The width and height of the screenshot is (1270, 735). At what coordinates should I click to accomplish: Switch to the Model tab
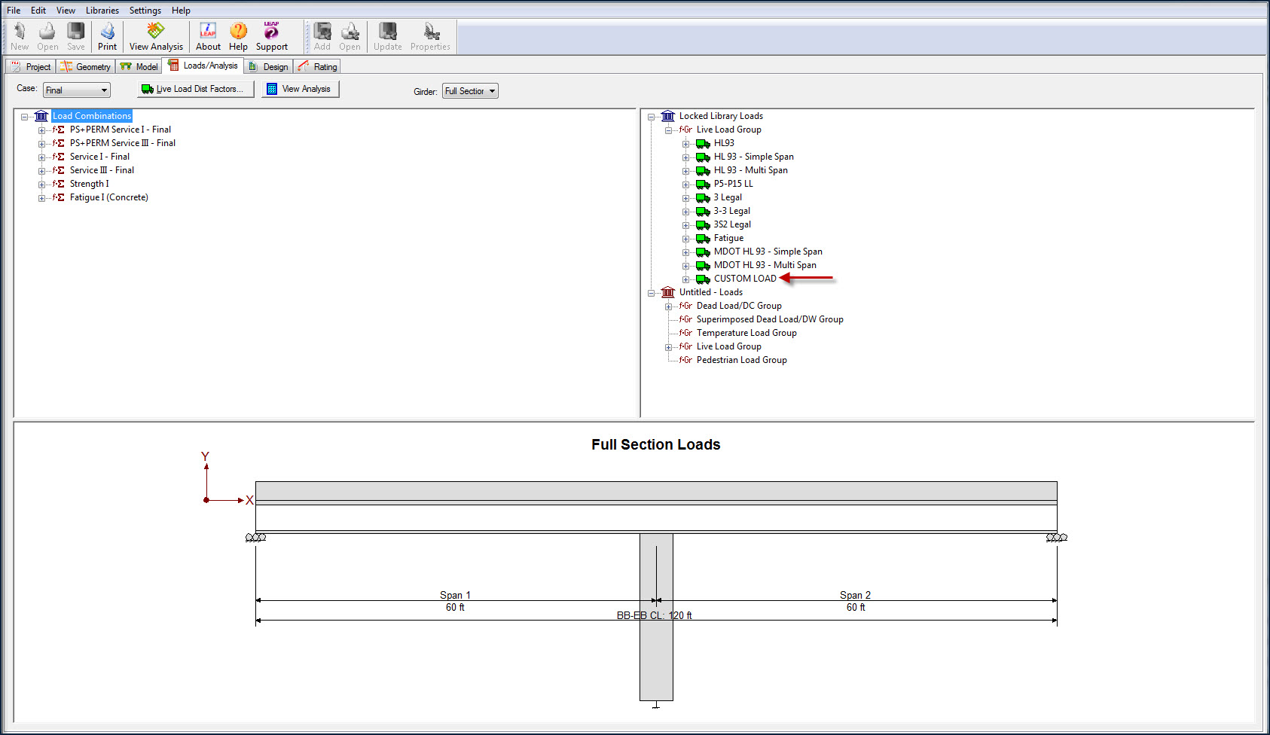coord(139,67)
